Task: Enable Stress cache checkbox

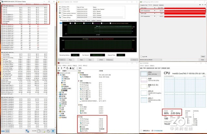Action: point(62,11)
